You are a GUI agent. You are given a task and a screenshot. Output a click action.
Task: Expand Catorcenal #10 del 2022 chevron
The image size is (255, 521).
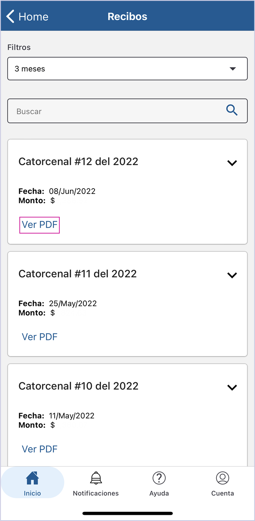(232, 388)
